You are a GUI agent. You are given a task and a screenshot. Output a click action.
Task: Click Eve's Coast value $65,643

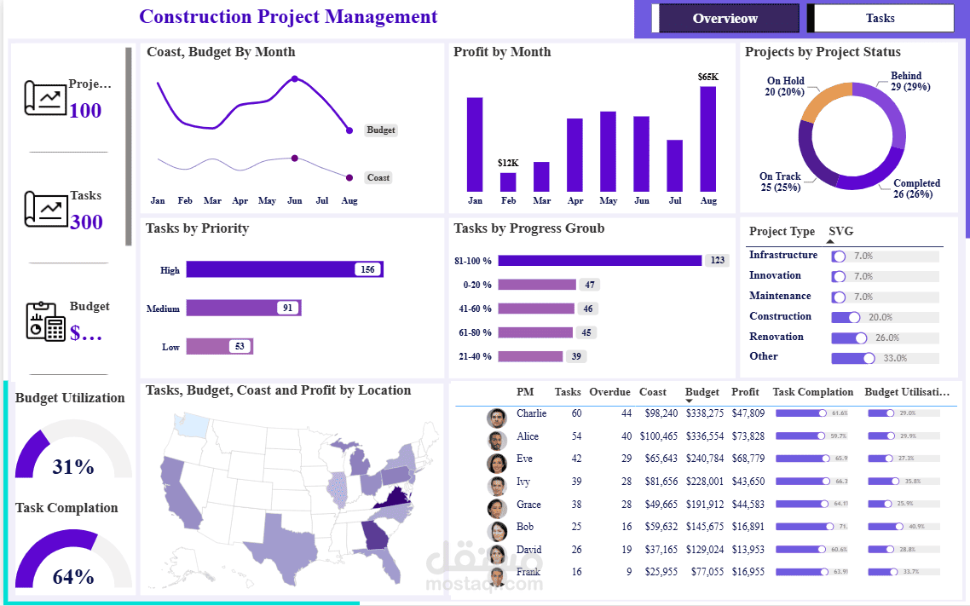click(x=661, y=459)
